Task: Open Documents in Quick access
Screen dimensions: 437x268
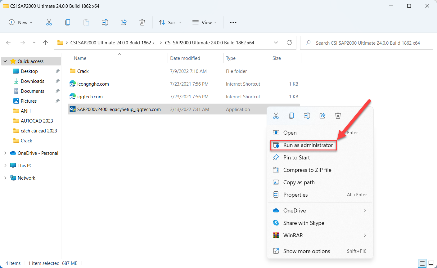Action: click(32, 91)
